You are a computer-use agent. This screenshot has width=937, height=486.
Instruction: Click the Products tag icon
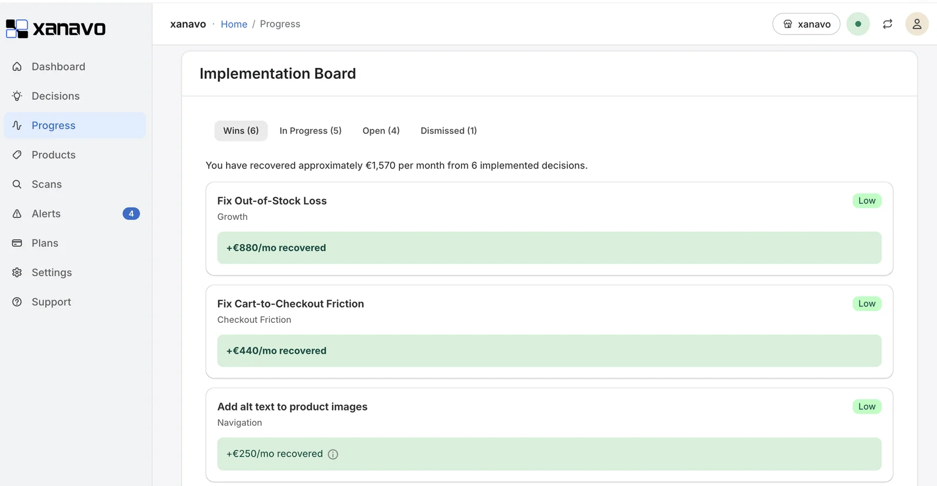[x=17, y=155]
